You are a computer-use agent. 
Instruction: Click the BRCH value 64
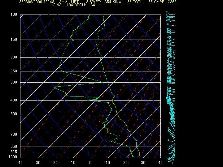coord(93,5)
